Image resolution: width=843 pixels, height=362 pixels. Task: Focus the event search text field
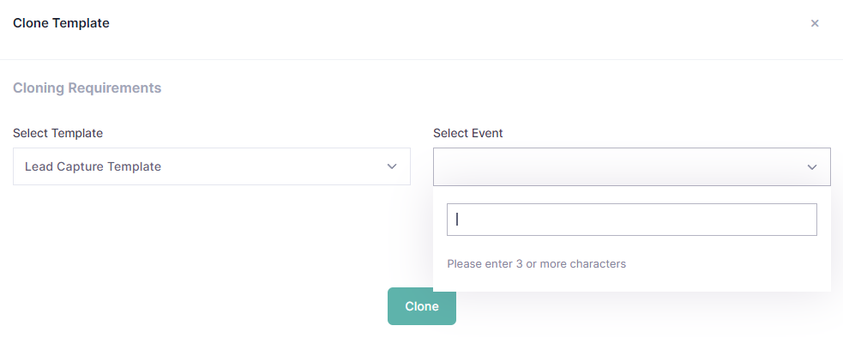[631, 220]
